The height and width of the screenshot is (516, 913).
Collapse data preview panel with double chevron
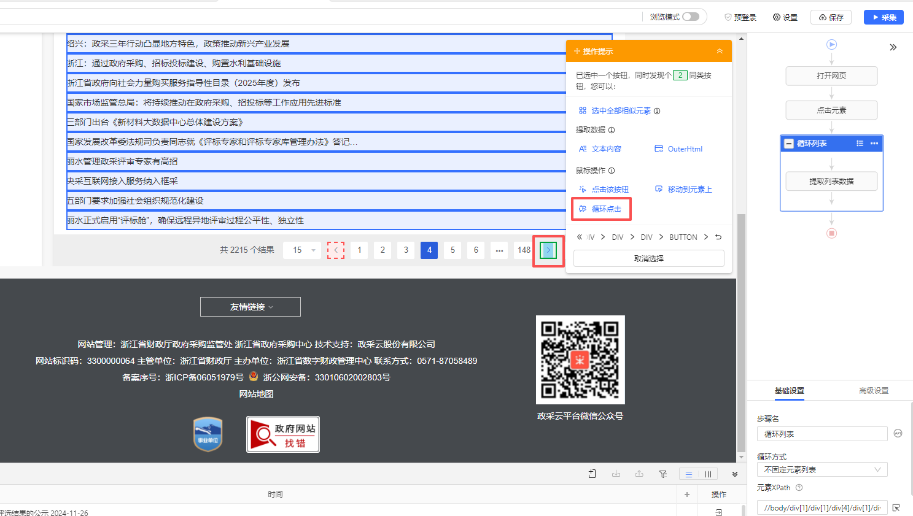pyautogui.click(x=735, y=474)
